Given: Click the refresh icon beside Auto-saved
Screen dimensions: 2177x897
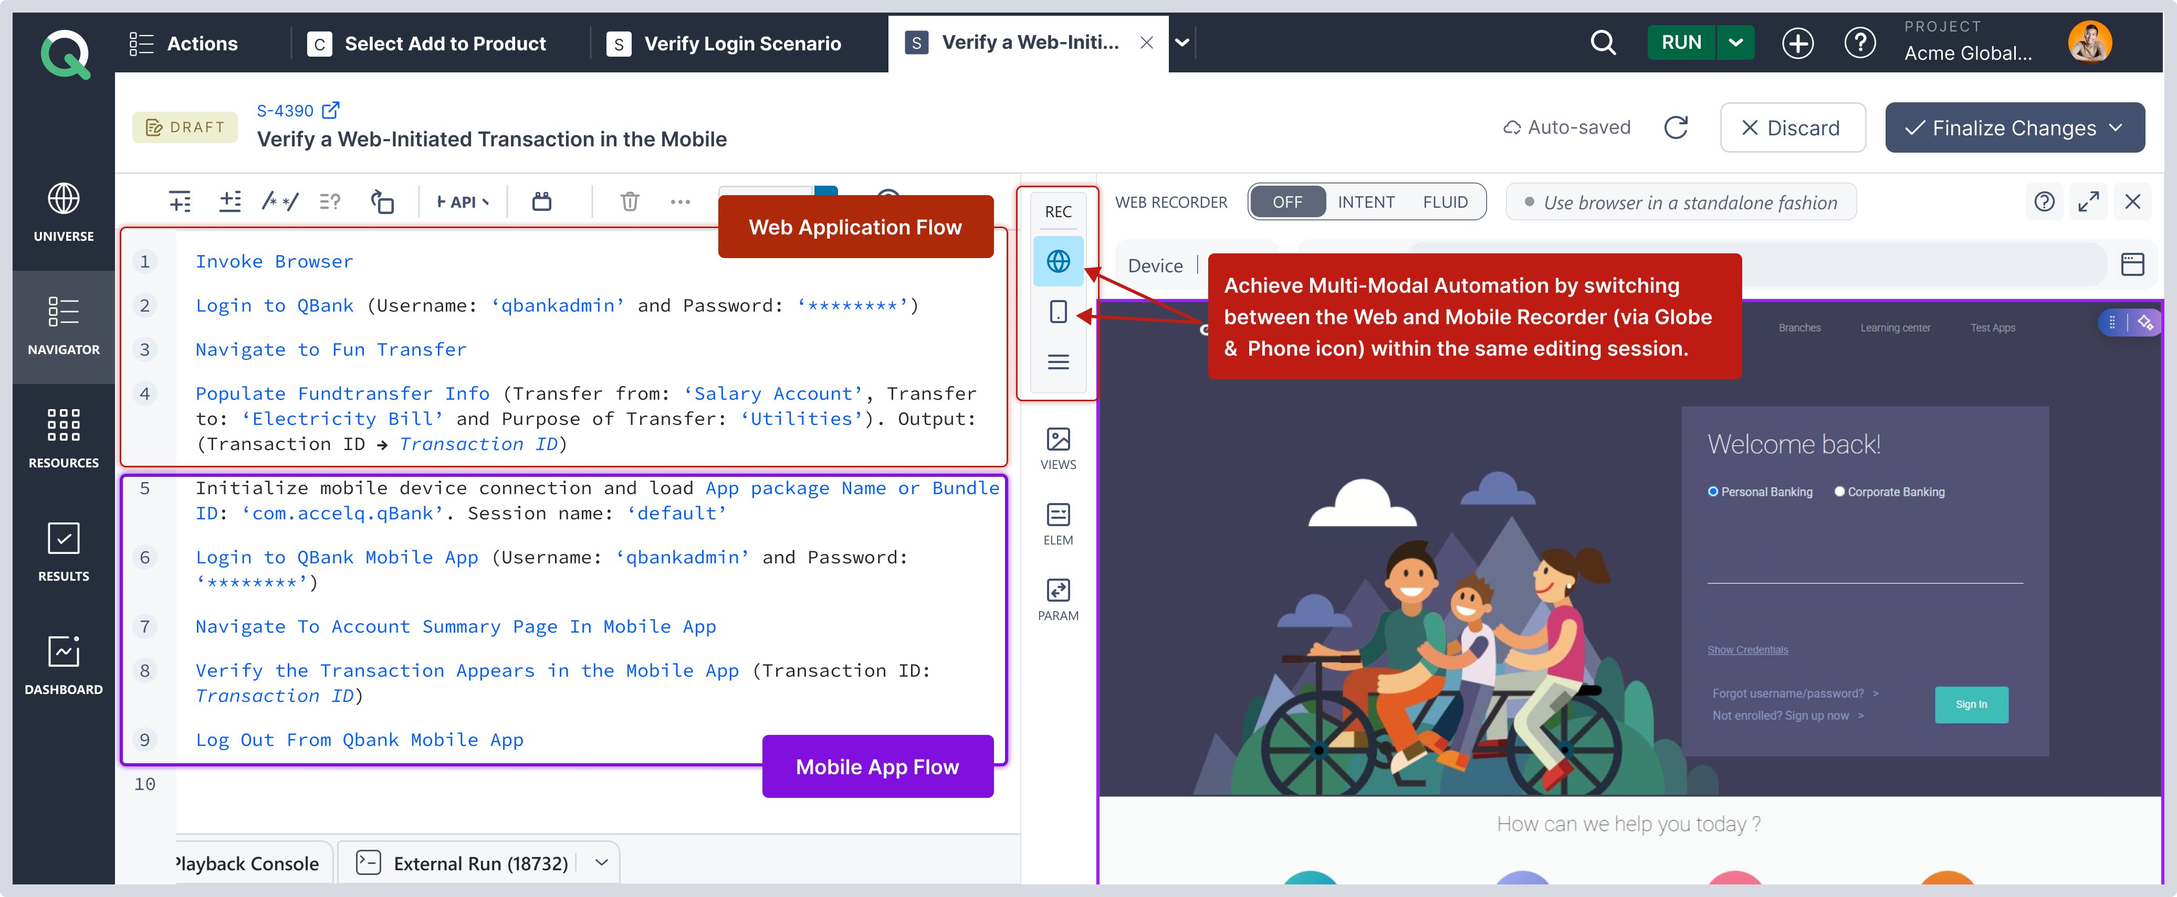Looking at the screenshot, I should click(1675, 127).
